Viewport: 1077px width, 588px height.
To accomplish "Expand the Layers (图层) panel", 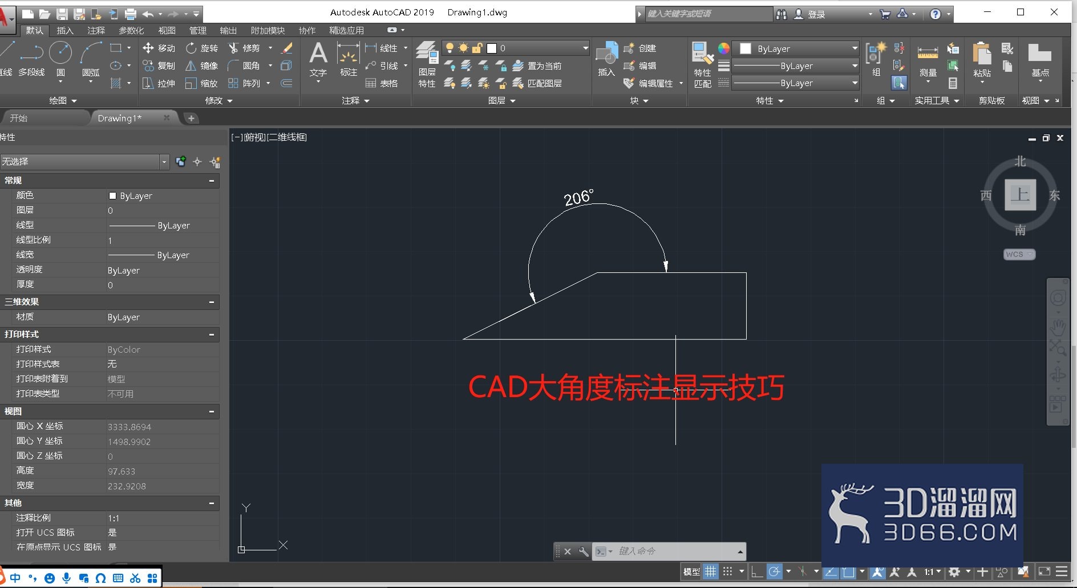I will pyautogui.click(x=501, y=101).
